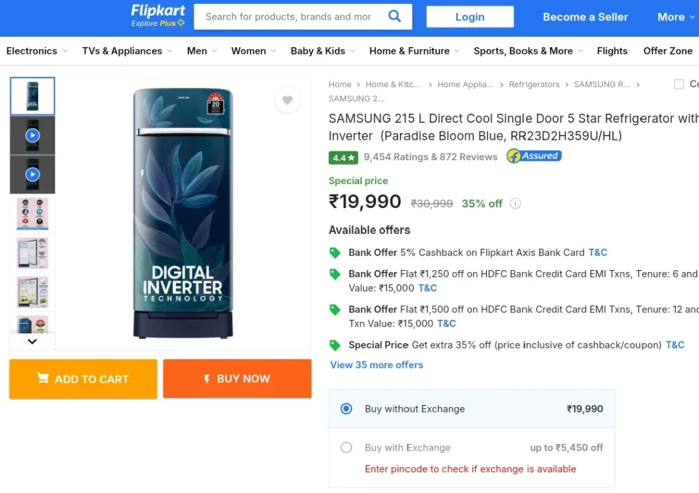This screenshot has height=493, width=699.
Task: Focus the product search input field
Action: click(289, 17)
